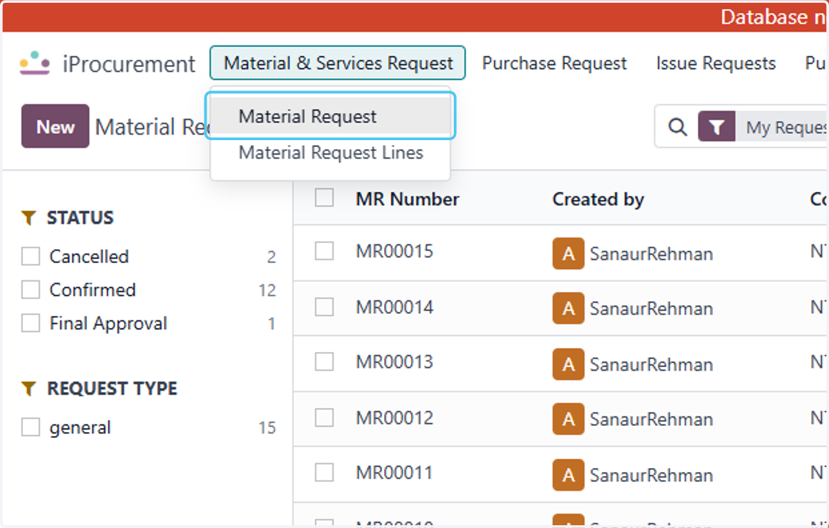Click SanaurRehman avatar icon on MR00013 row

569,364
